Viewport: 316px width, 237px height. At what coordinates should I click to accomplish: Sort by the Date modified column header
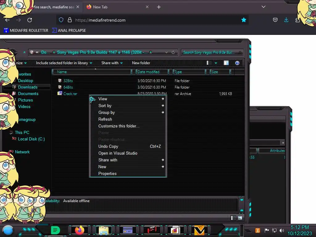[152, 72]
